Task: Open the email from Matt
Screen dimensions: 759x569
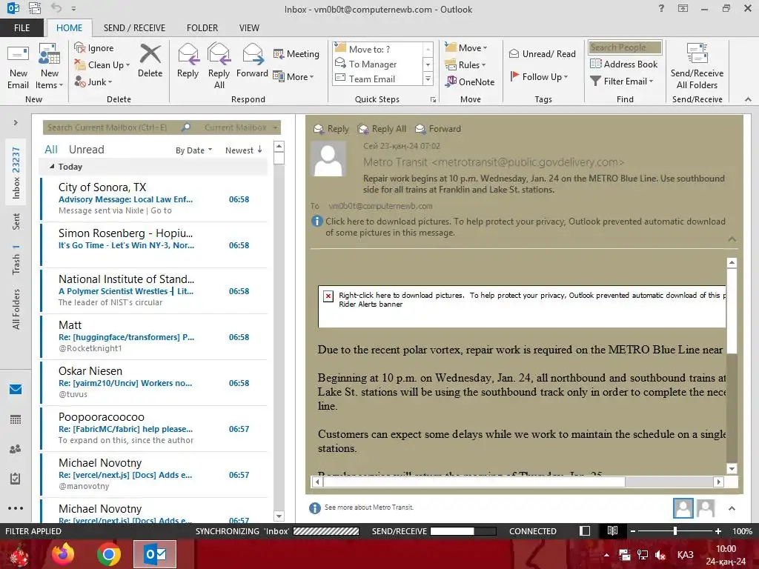Action: pyautogui.click(x=154, y=336)
